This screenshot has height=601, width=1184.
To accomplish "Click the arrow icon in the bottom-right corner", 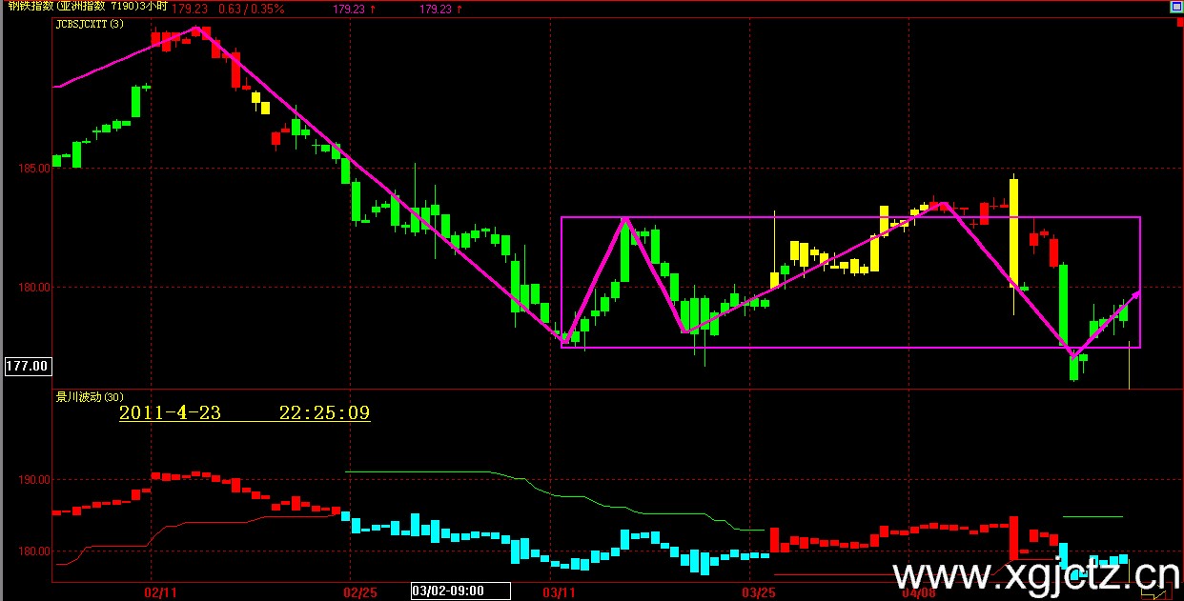I will 1158,594.
